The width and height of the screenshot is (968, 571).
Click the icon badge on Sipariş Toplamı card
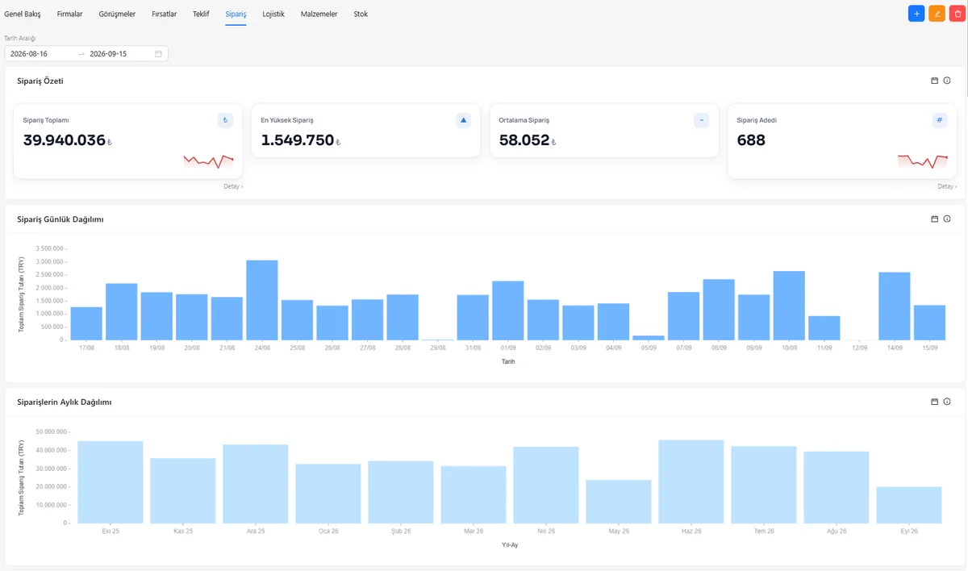225,120
